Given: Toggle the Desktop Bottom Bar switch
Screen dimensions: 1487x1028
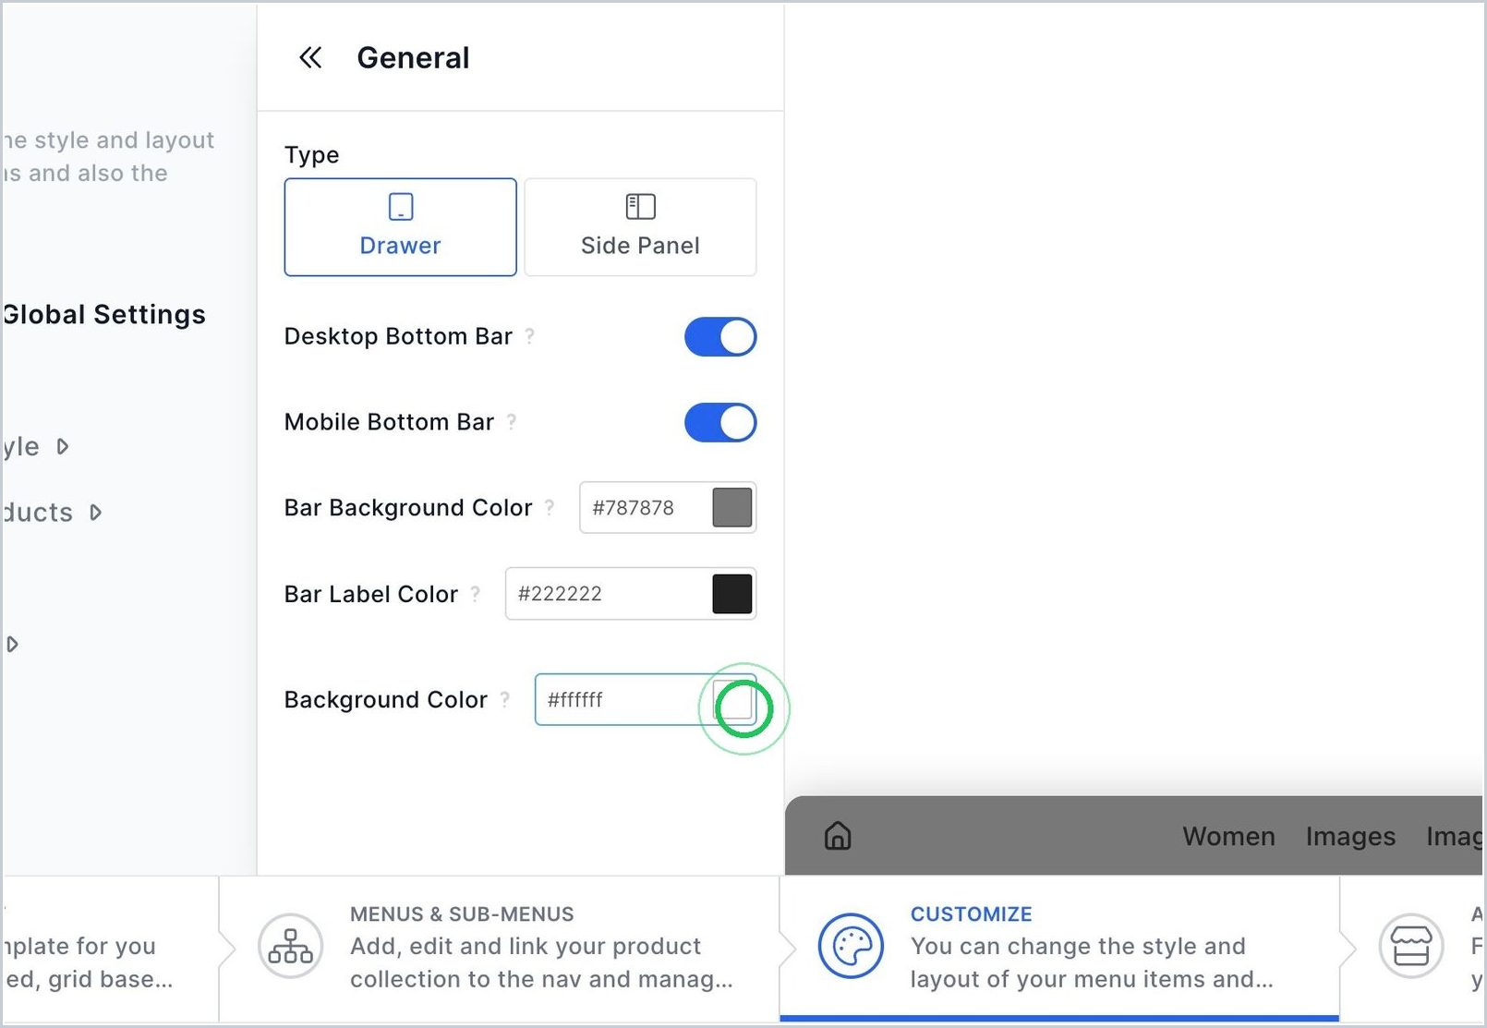Looking at the screenshot, I should tap(720, 337).
